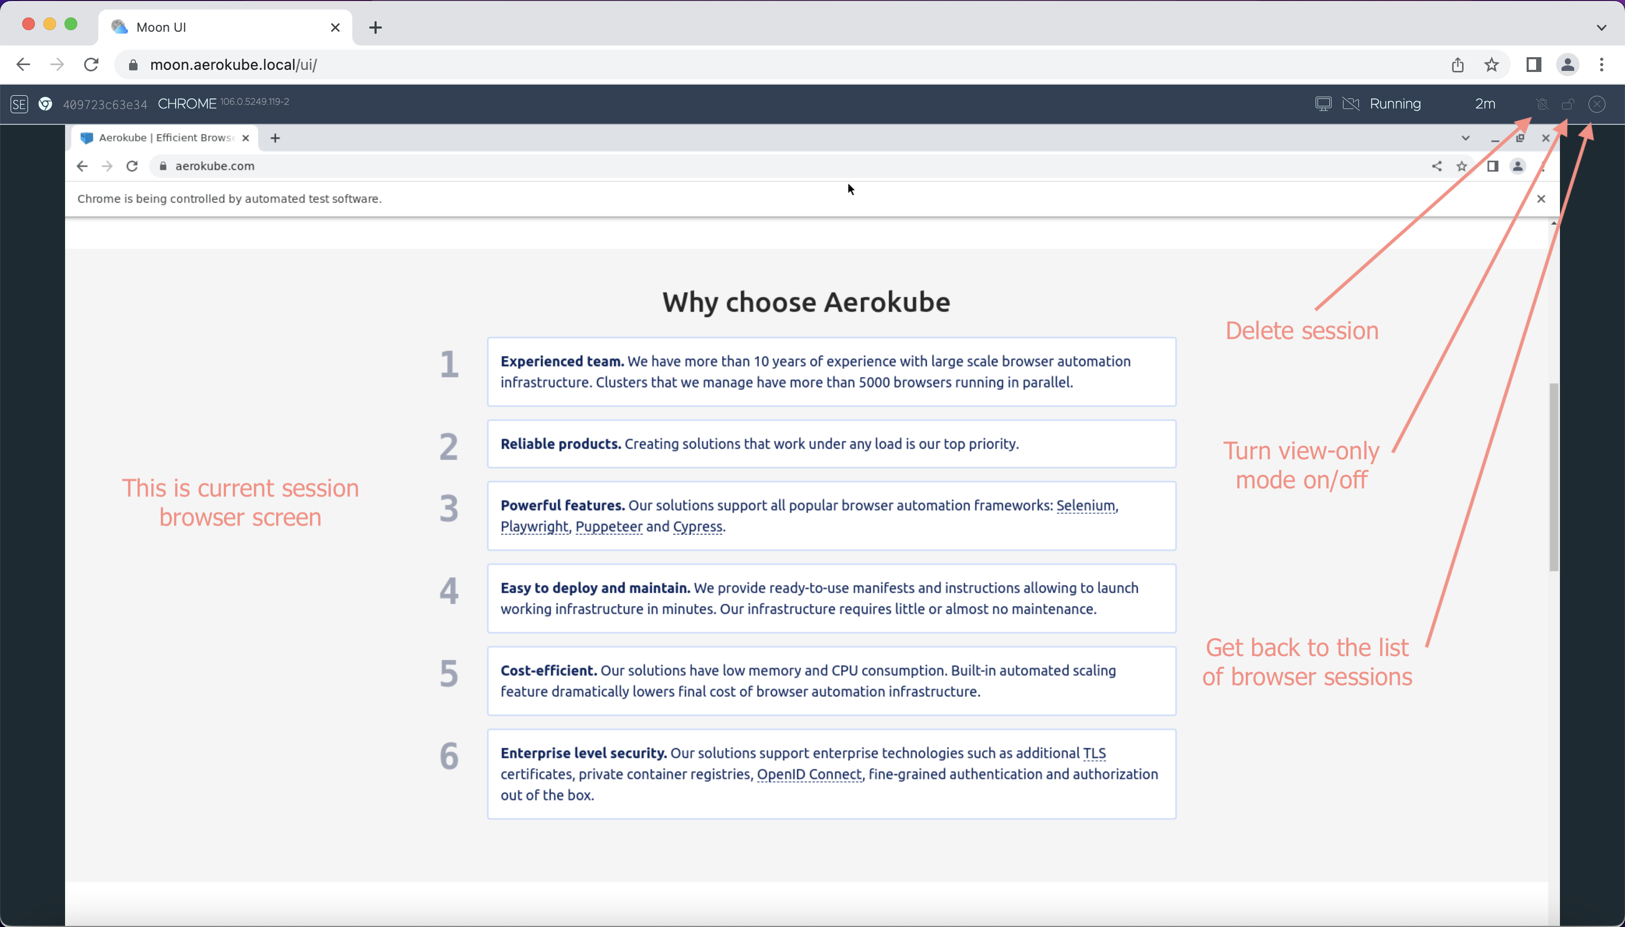The height and width of the screenshot is (927, 1625).
Task: Open session browser side panel icon
Action: [x=1492, y=166]
